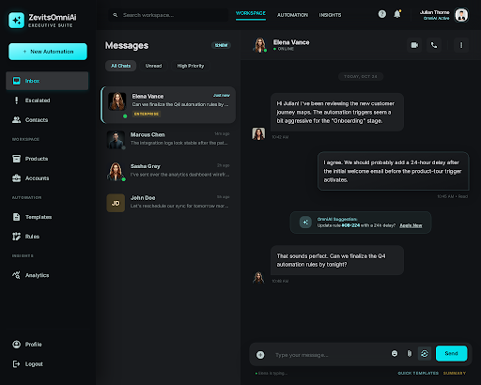Open the Elena Vance chat in the list
Image resolution: width=481 pixels, height=385 pixels.
(168, 105)
